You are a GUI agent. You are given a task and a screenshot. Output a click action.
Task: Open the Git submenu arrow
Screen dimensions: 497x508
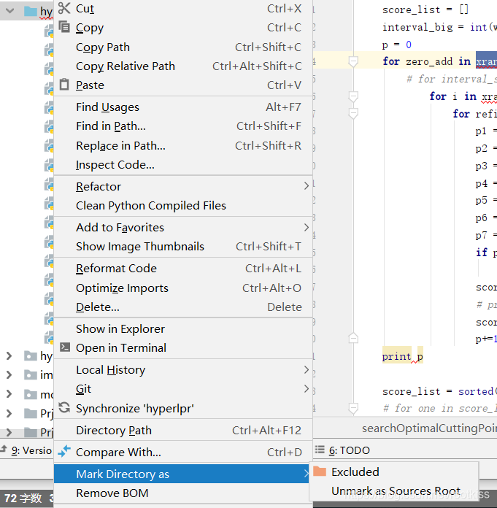point(307,388)
